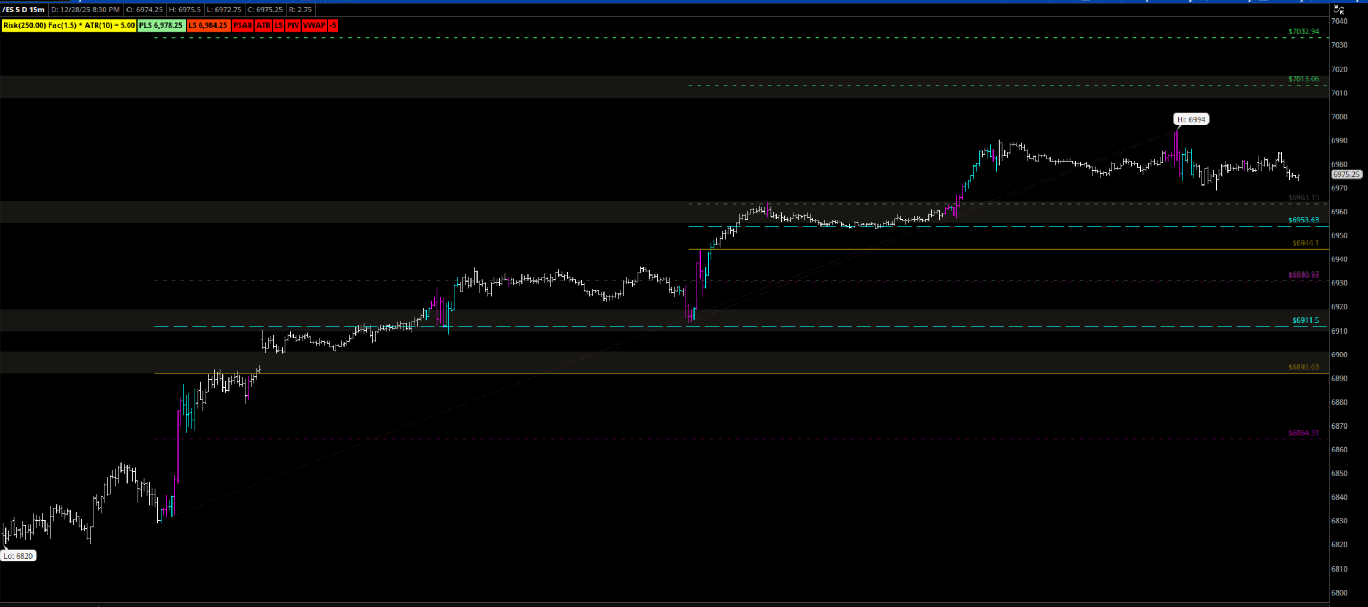This screenshot has width=1368, height=607.
Task: Click the red PSAR indicator tag
Action: point(243,25)
